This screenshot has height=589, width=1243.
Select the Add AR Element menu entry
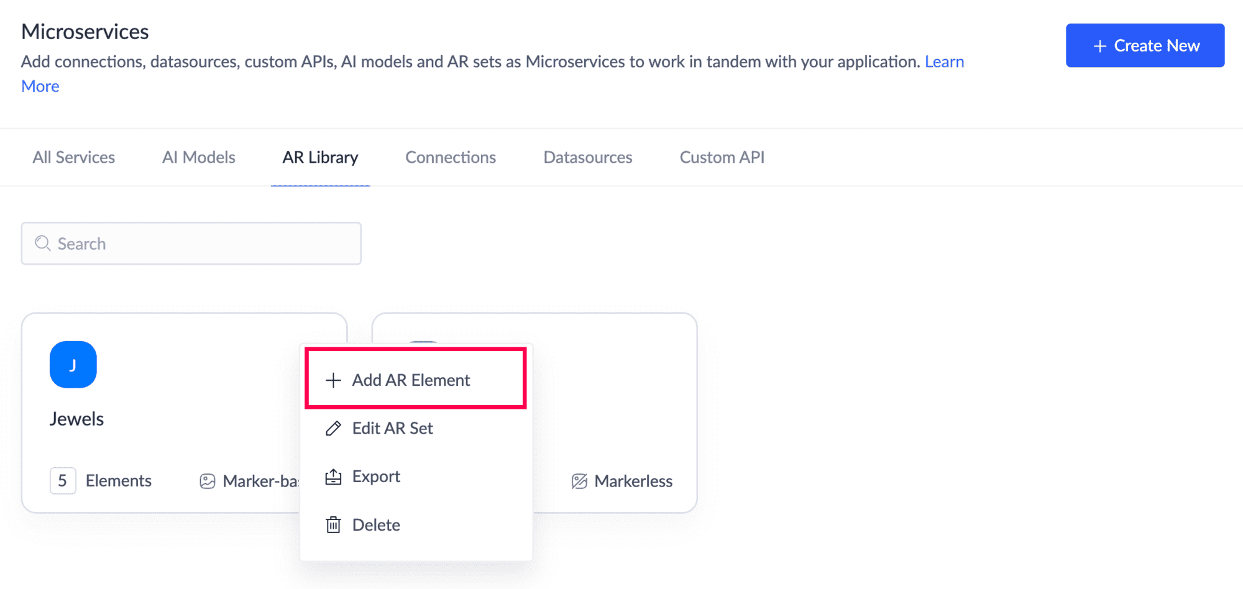click(x=411, y=380)
